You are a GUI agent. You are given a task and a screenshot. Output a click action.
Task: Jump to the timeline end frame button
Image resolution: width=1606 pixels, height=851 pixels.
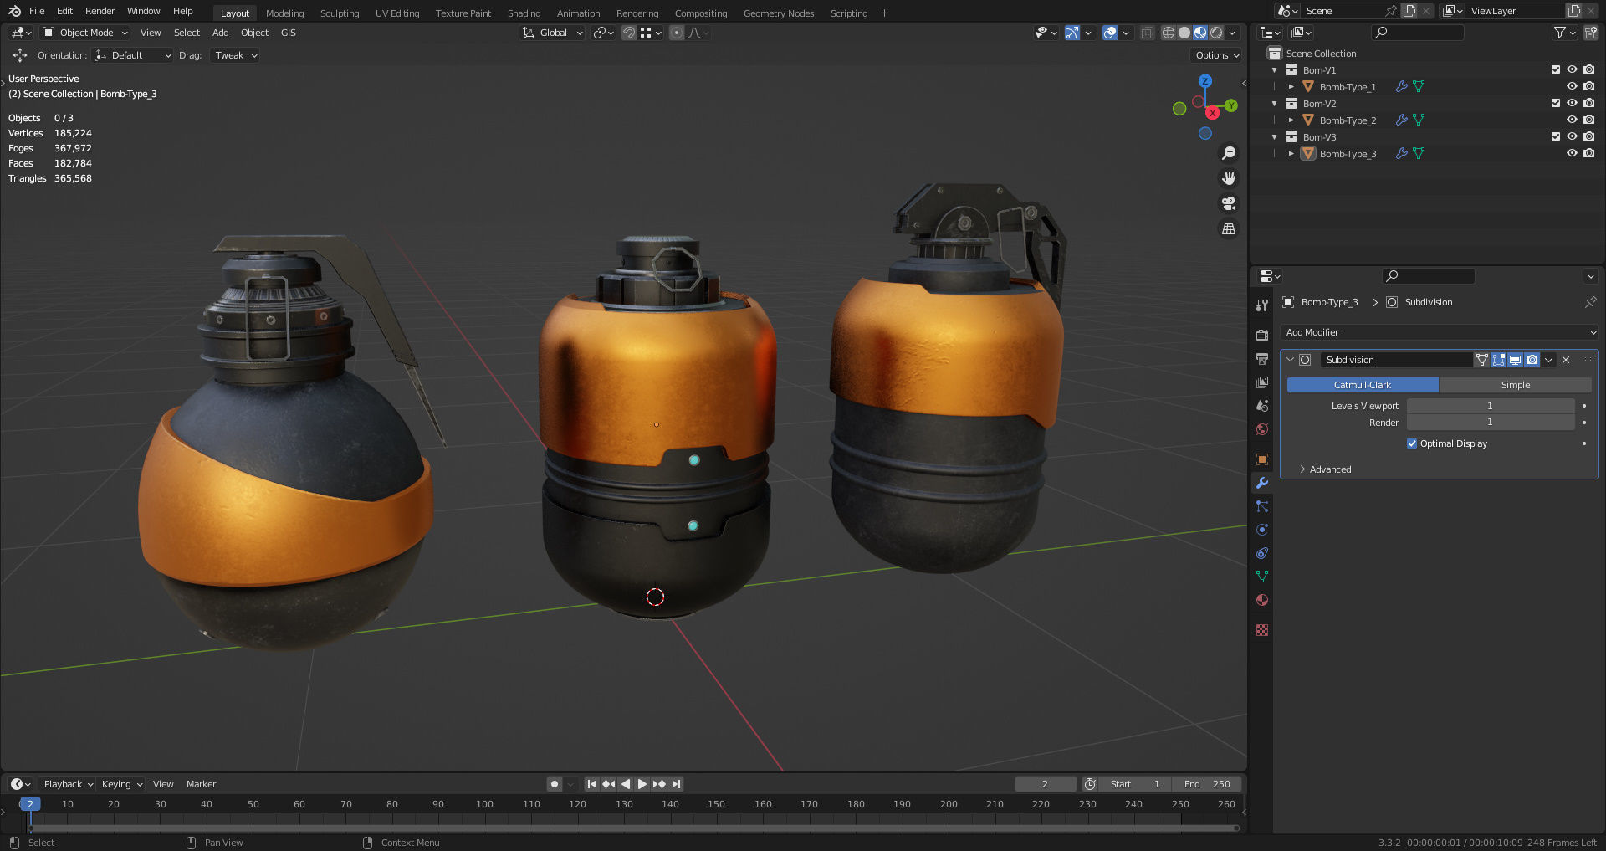(x=676, y=784)
